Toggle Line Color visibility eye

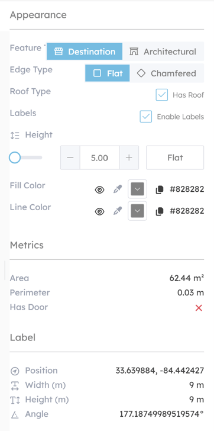click(x=99, y=211)
